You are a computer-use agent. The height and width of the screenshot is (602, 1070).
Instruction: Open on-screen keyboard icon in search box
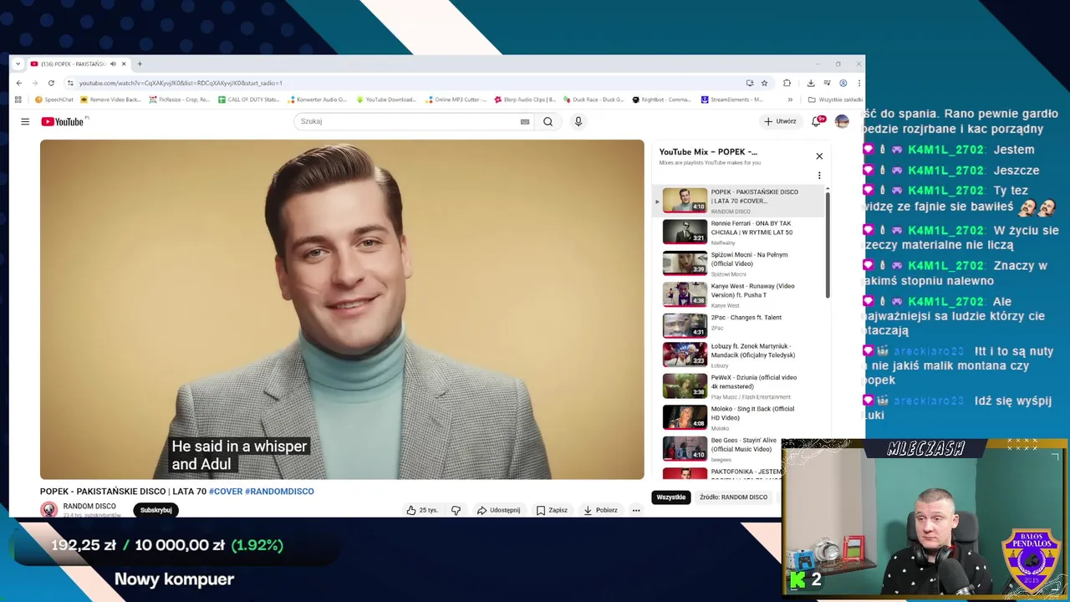click(525, 122)
